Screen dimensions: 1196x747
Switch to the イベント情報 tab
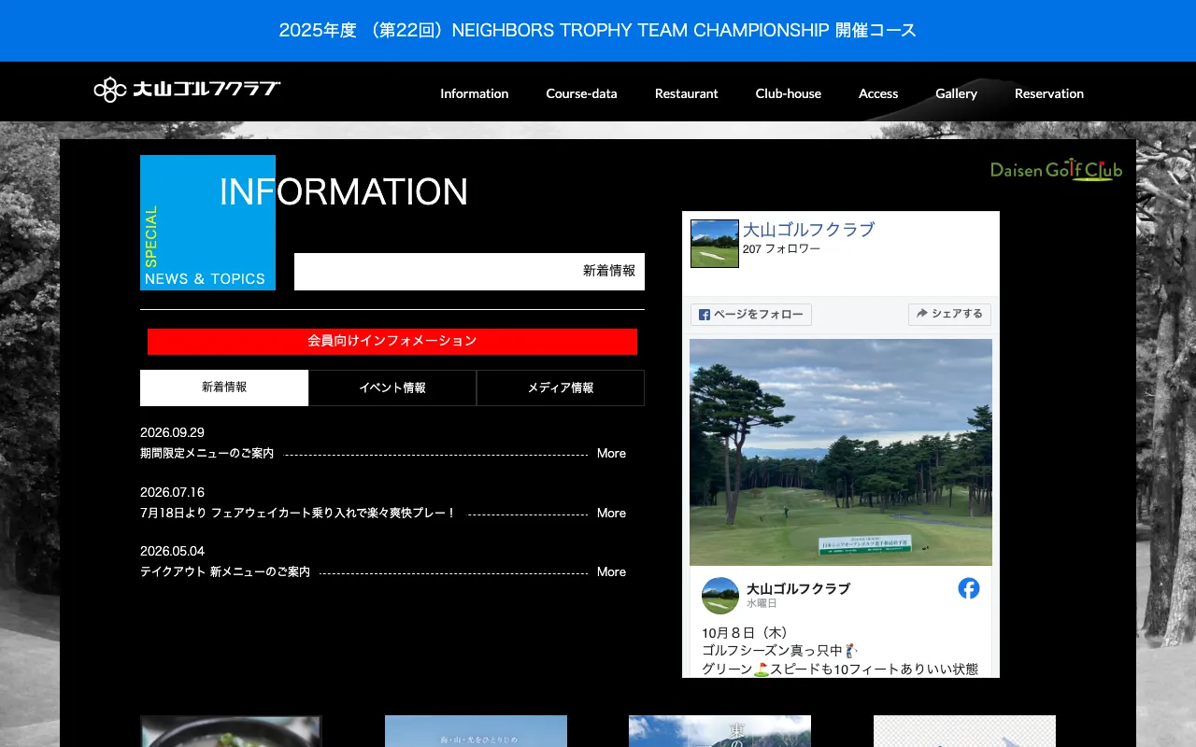coord(392,388)
